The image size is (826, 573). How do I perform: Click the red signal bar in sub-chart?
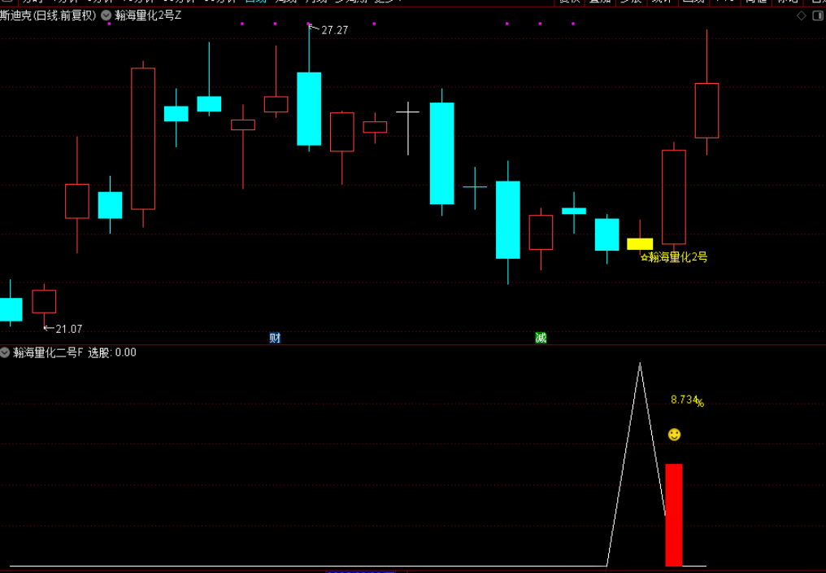(x=673, y=514)
